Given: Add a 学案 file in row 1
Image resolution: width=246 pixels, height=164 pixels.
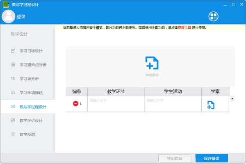Looking at the screenshot, I should coord(210,105).
